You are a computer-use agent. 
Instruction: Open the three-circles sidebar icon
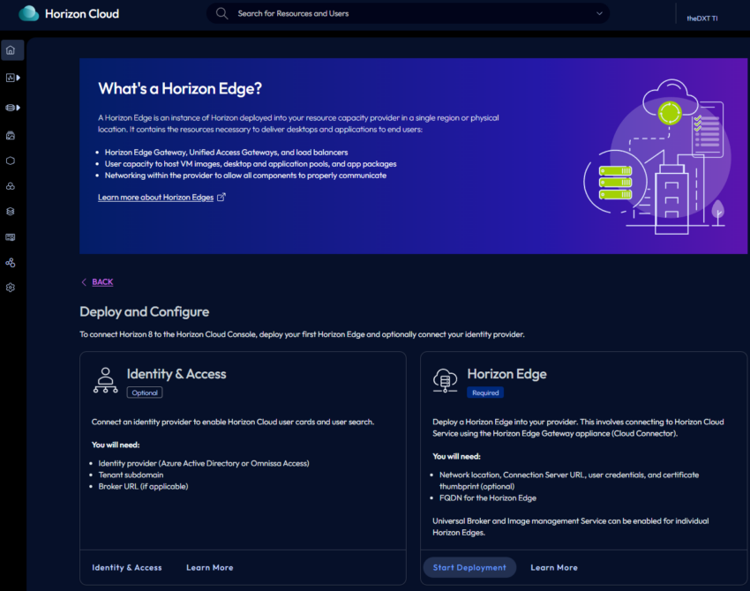click(11, 186)
